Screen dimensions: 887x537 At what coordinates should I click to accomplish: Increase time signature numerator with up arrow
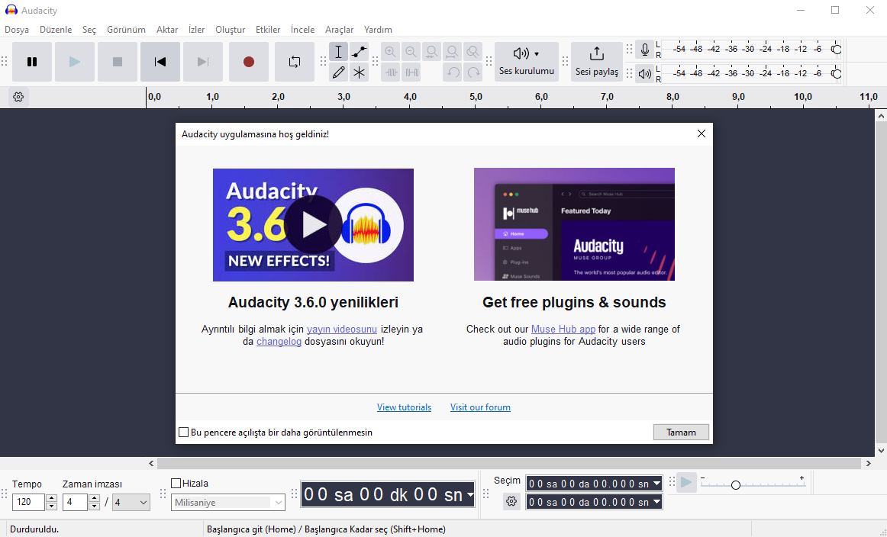[x=95, y=498]
